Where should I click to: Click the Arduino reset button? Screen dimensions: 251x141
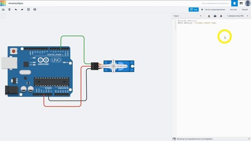point(14,51)
